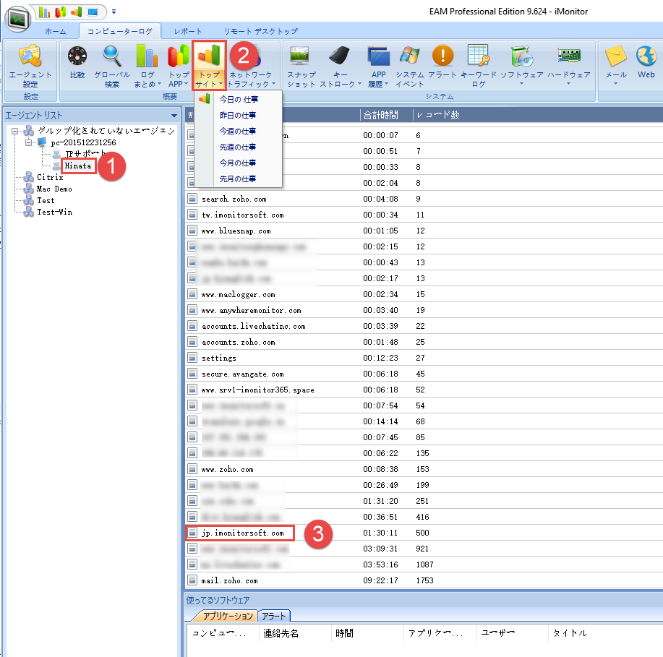Switch to the アラート tab in the bottom panel
This screenshot has width=663, height=657.
275,616
